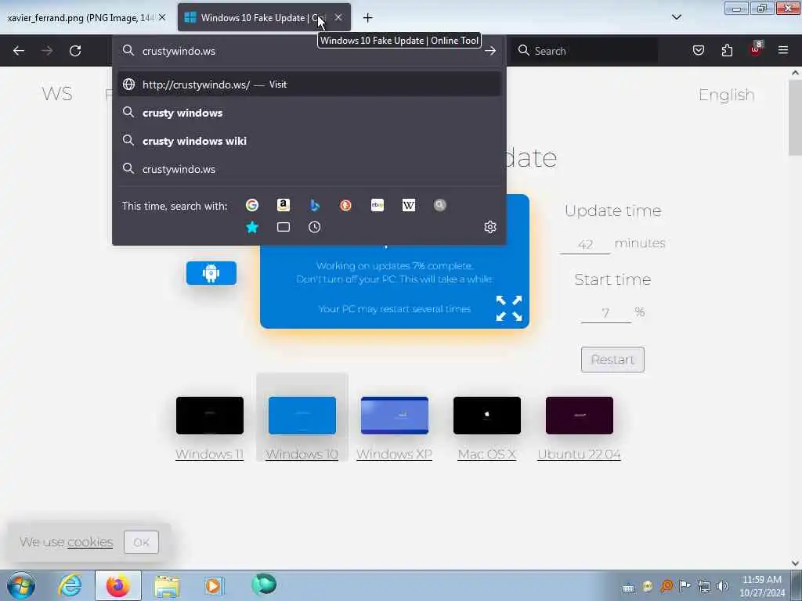Search this time with Bing
The image size is (802, 601).
[x=315, y=205]
